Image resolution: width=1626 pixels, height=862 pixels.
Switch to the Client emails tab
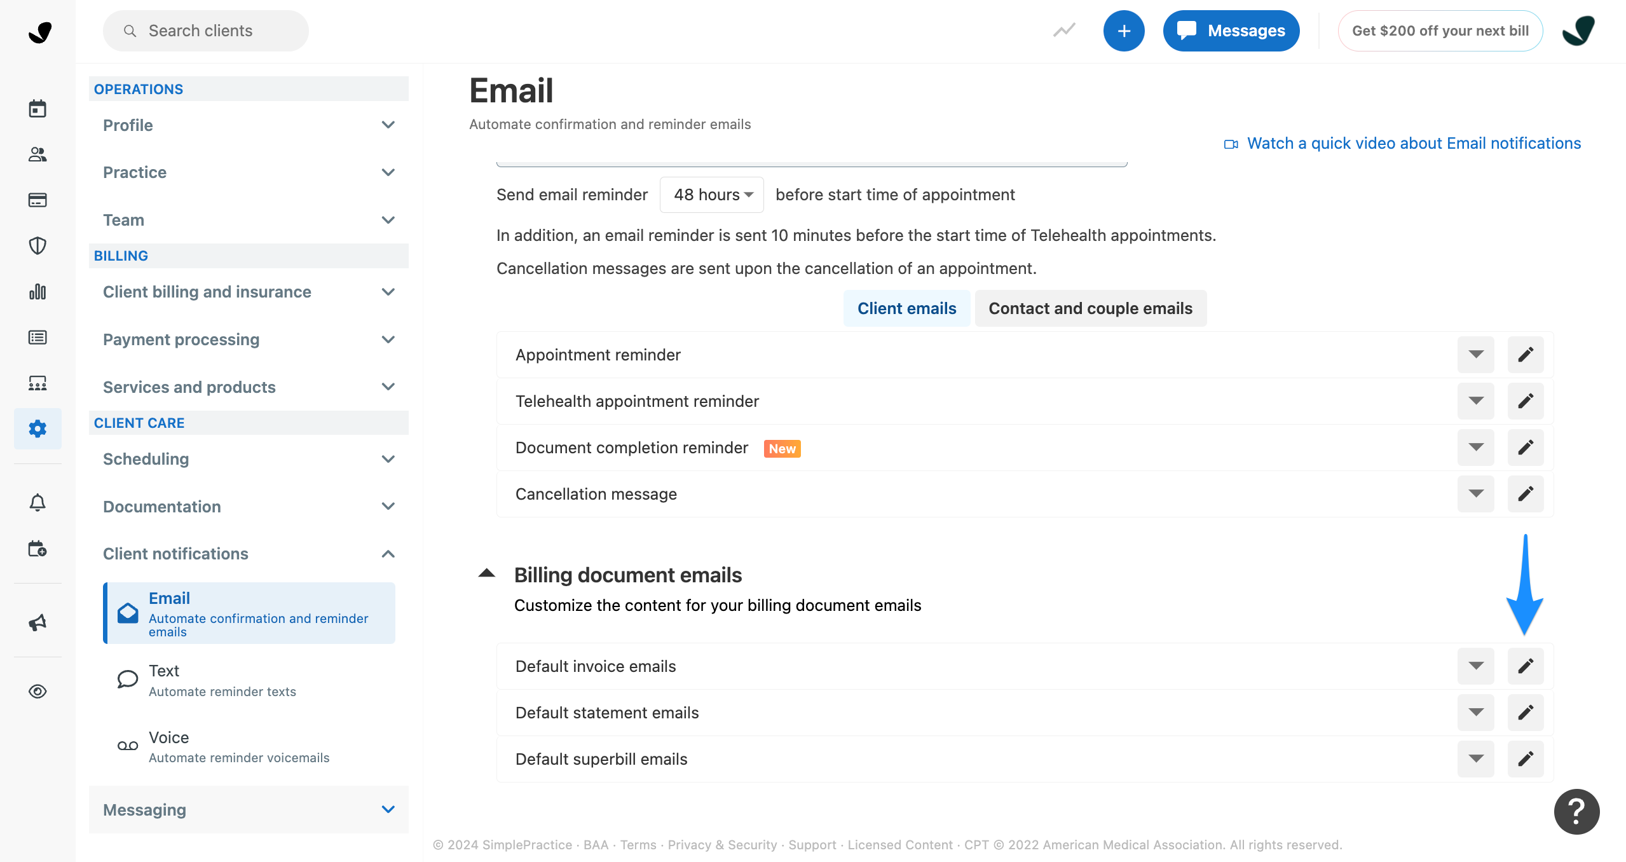point(906,308)
